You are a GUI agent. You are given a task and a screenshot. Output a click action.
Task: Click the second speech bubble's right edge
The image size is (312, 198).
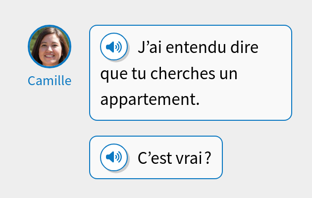coord(222,157)
